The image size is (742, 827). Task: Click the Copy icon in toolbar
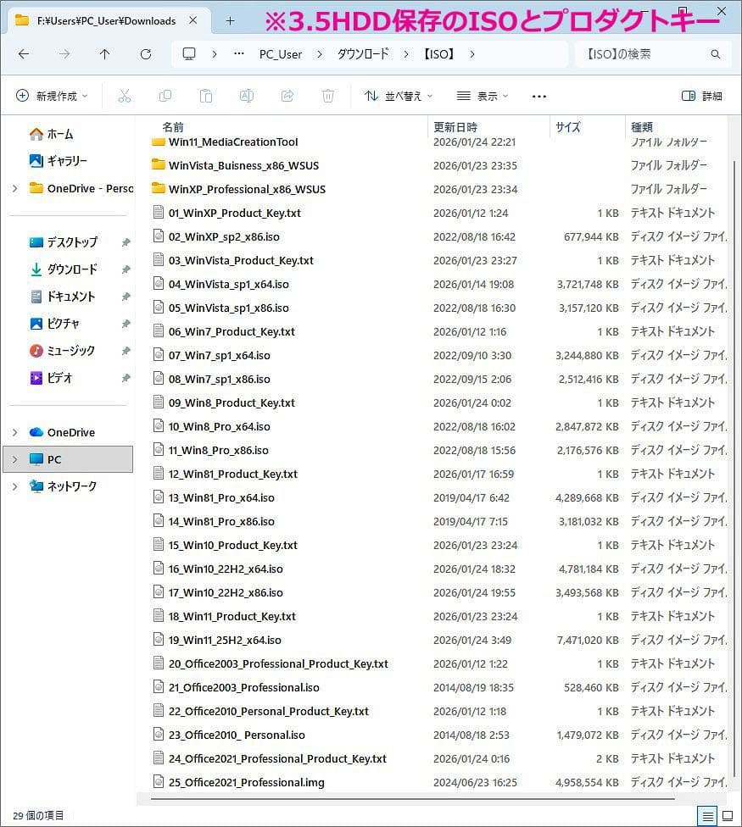165,97
